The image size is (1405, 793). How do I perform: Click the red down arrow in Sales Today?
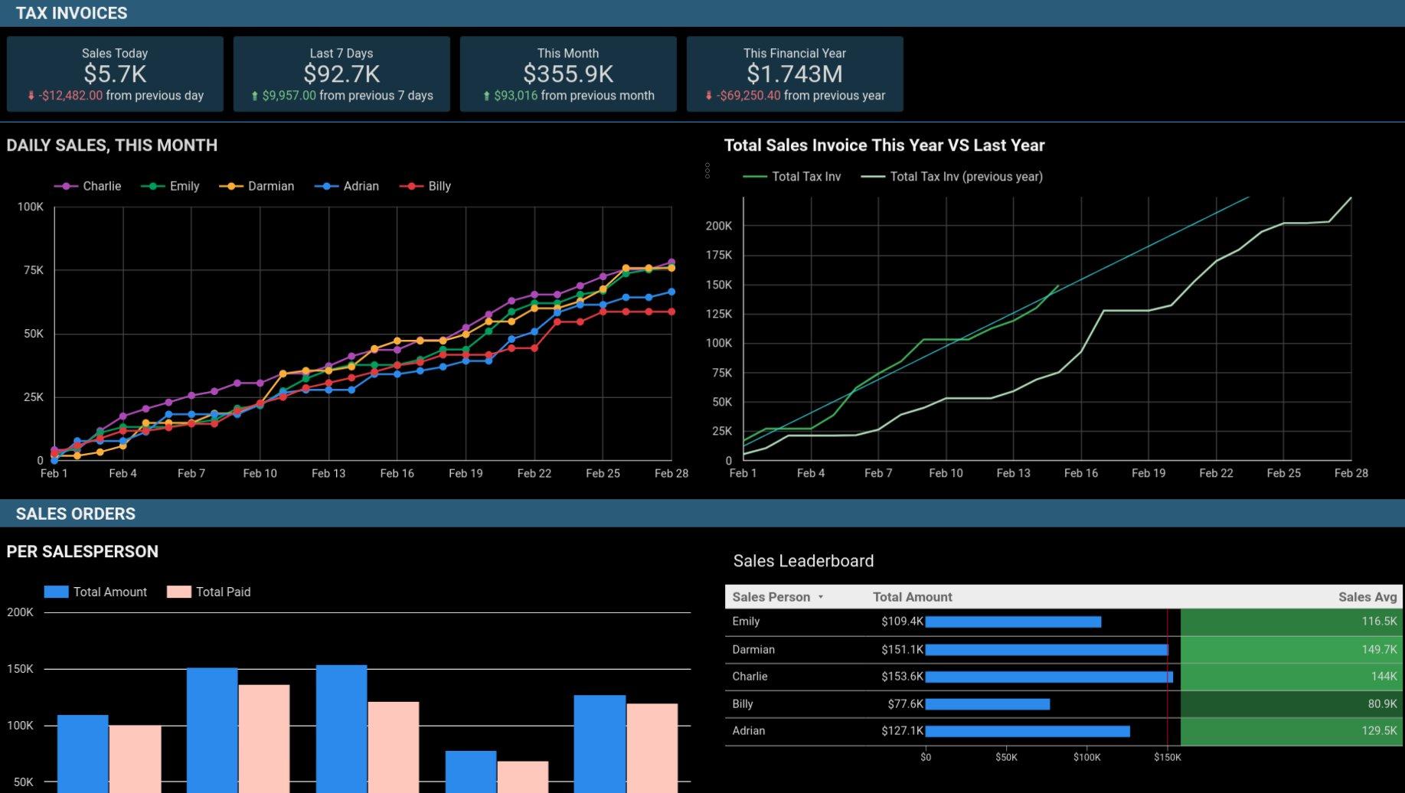point(31,96)
